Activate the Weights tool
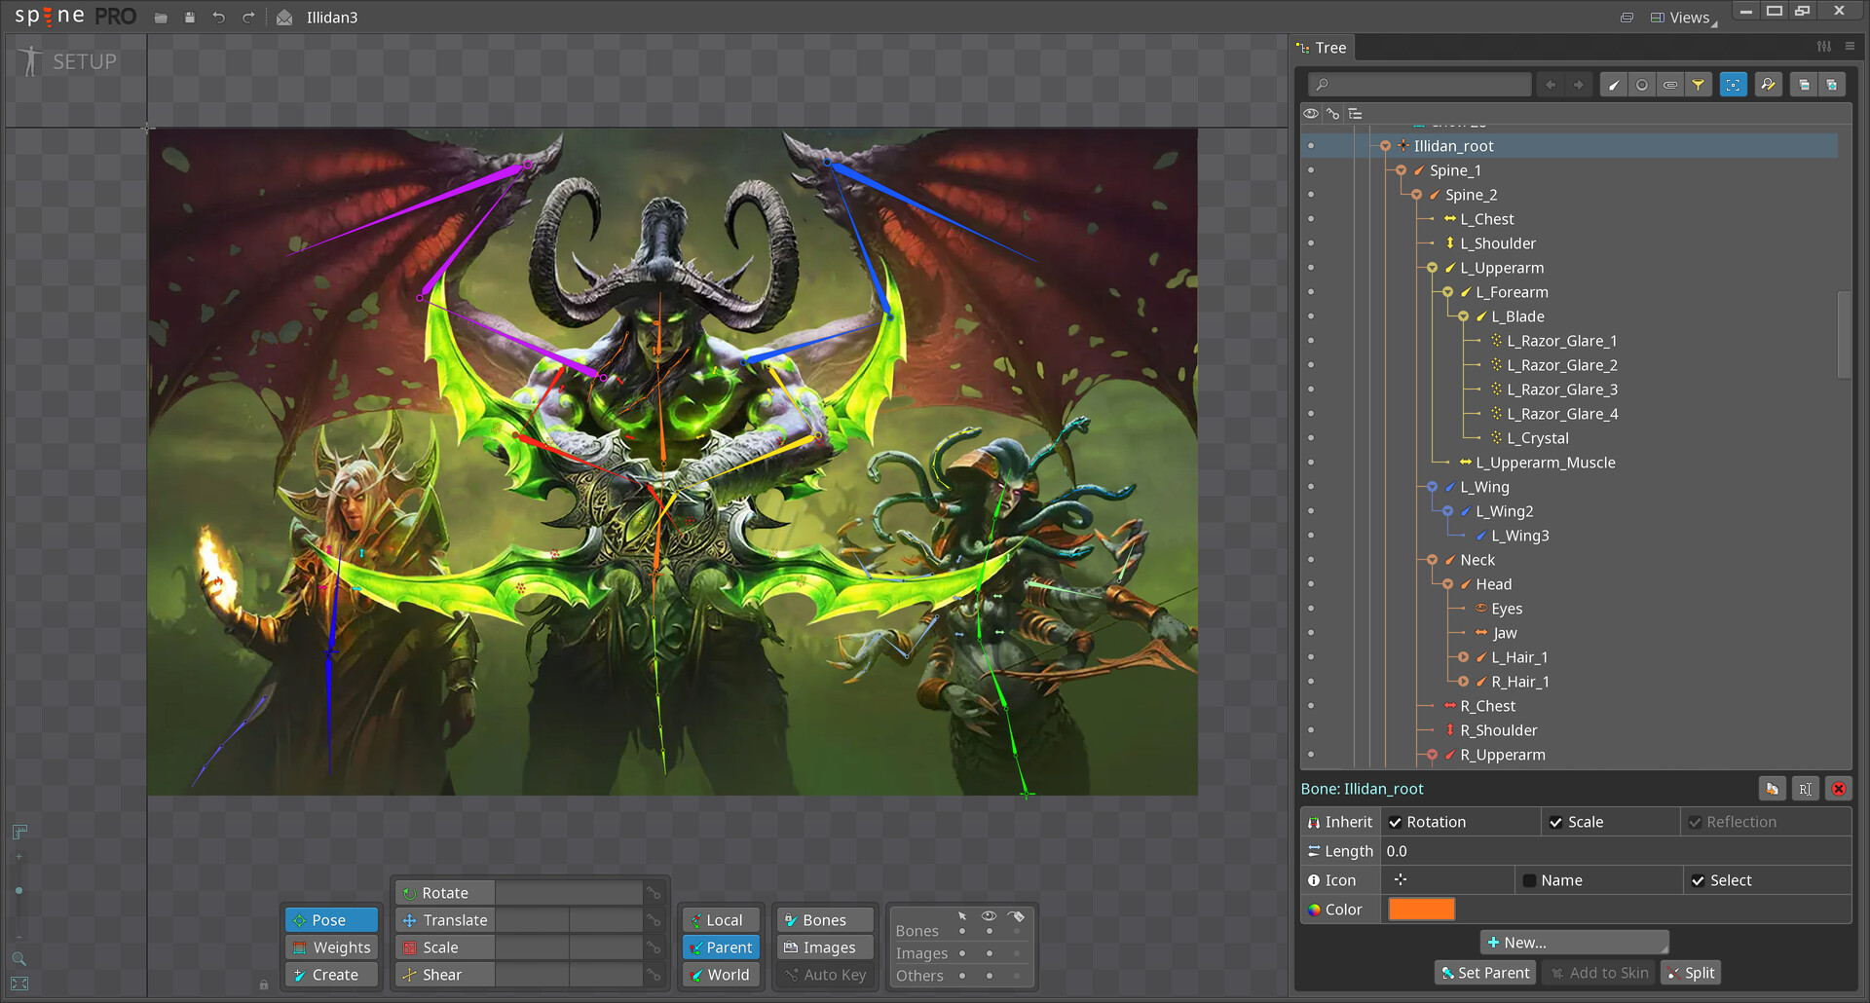The width and height of the screenshot is (1870, 1003). point(331,947)
